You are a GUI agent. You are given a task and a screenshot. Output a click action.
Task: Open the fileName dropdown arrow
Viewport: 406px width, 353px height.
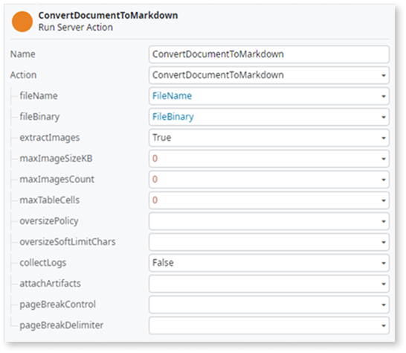pyautogui.click(x=384, y=96)
